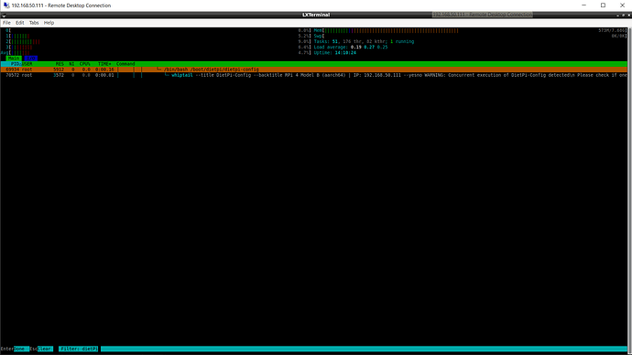Open the File menu in LXTerminal
Image resolution: width=632 pixels, height=355 pixels.
point(6,23)
